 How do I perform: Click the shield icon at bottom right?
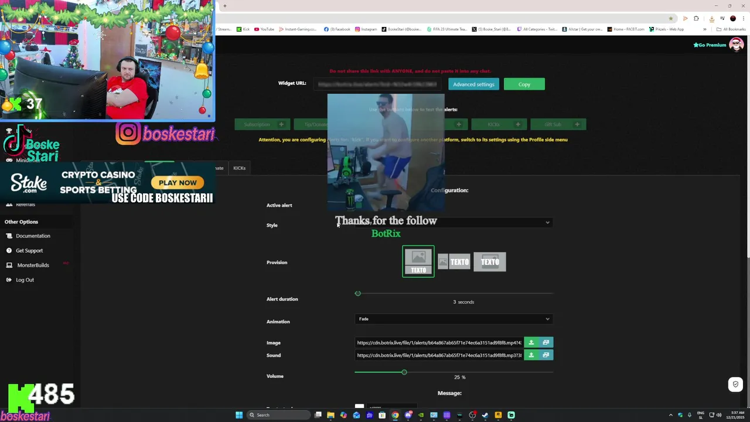pyautogui.click(x=735, y=384)
